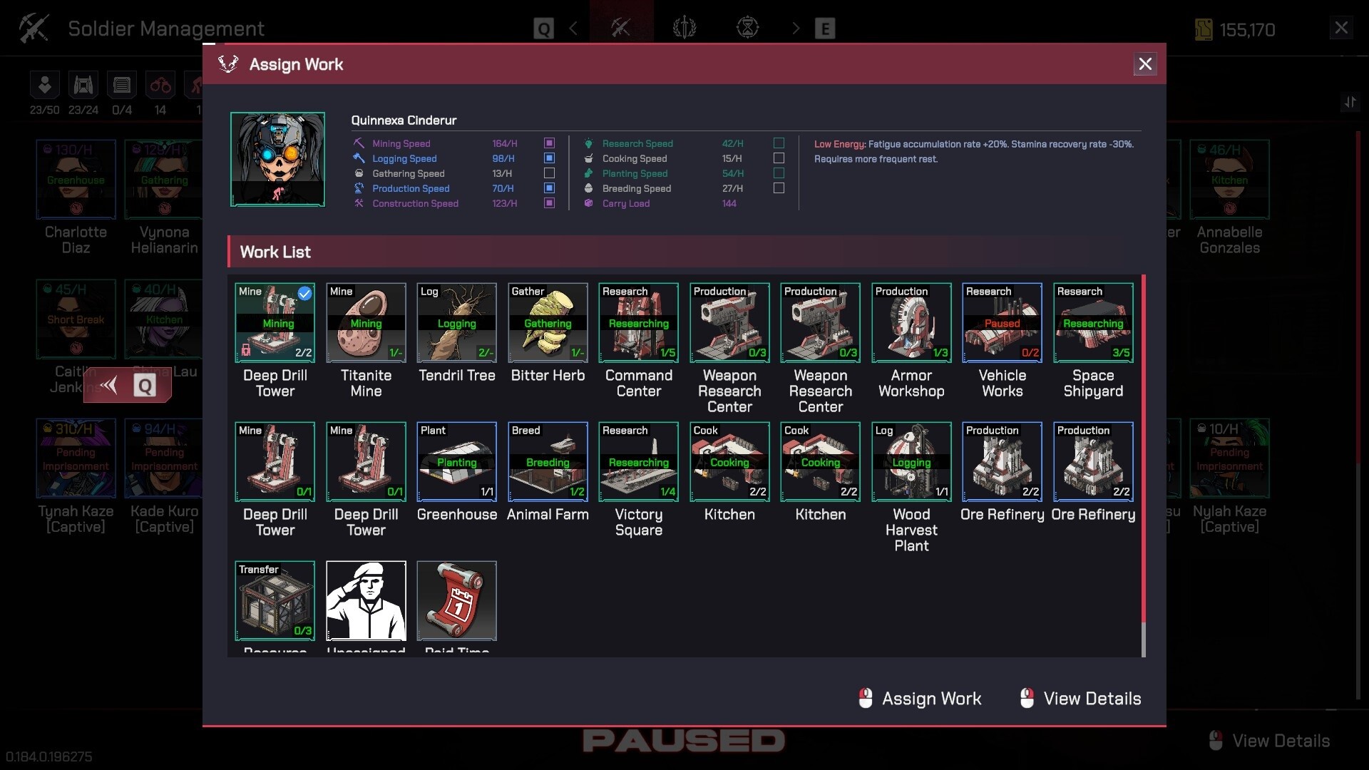Click the second Weapon Research Center tile
Image resolution: width=1369 pixels, height=770 pixels.
pos(820,323)
